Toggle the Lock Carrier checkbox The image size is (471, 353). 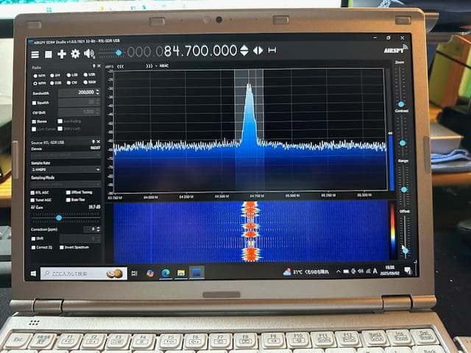[34, 129]
